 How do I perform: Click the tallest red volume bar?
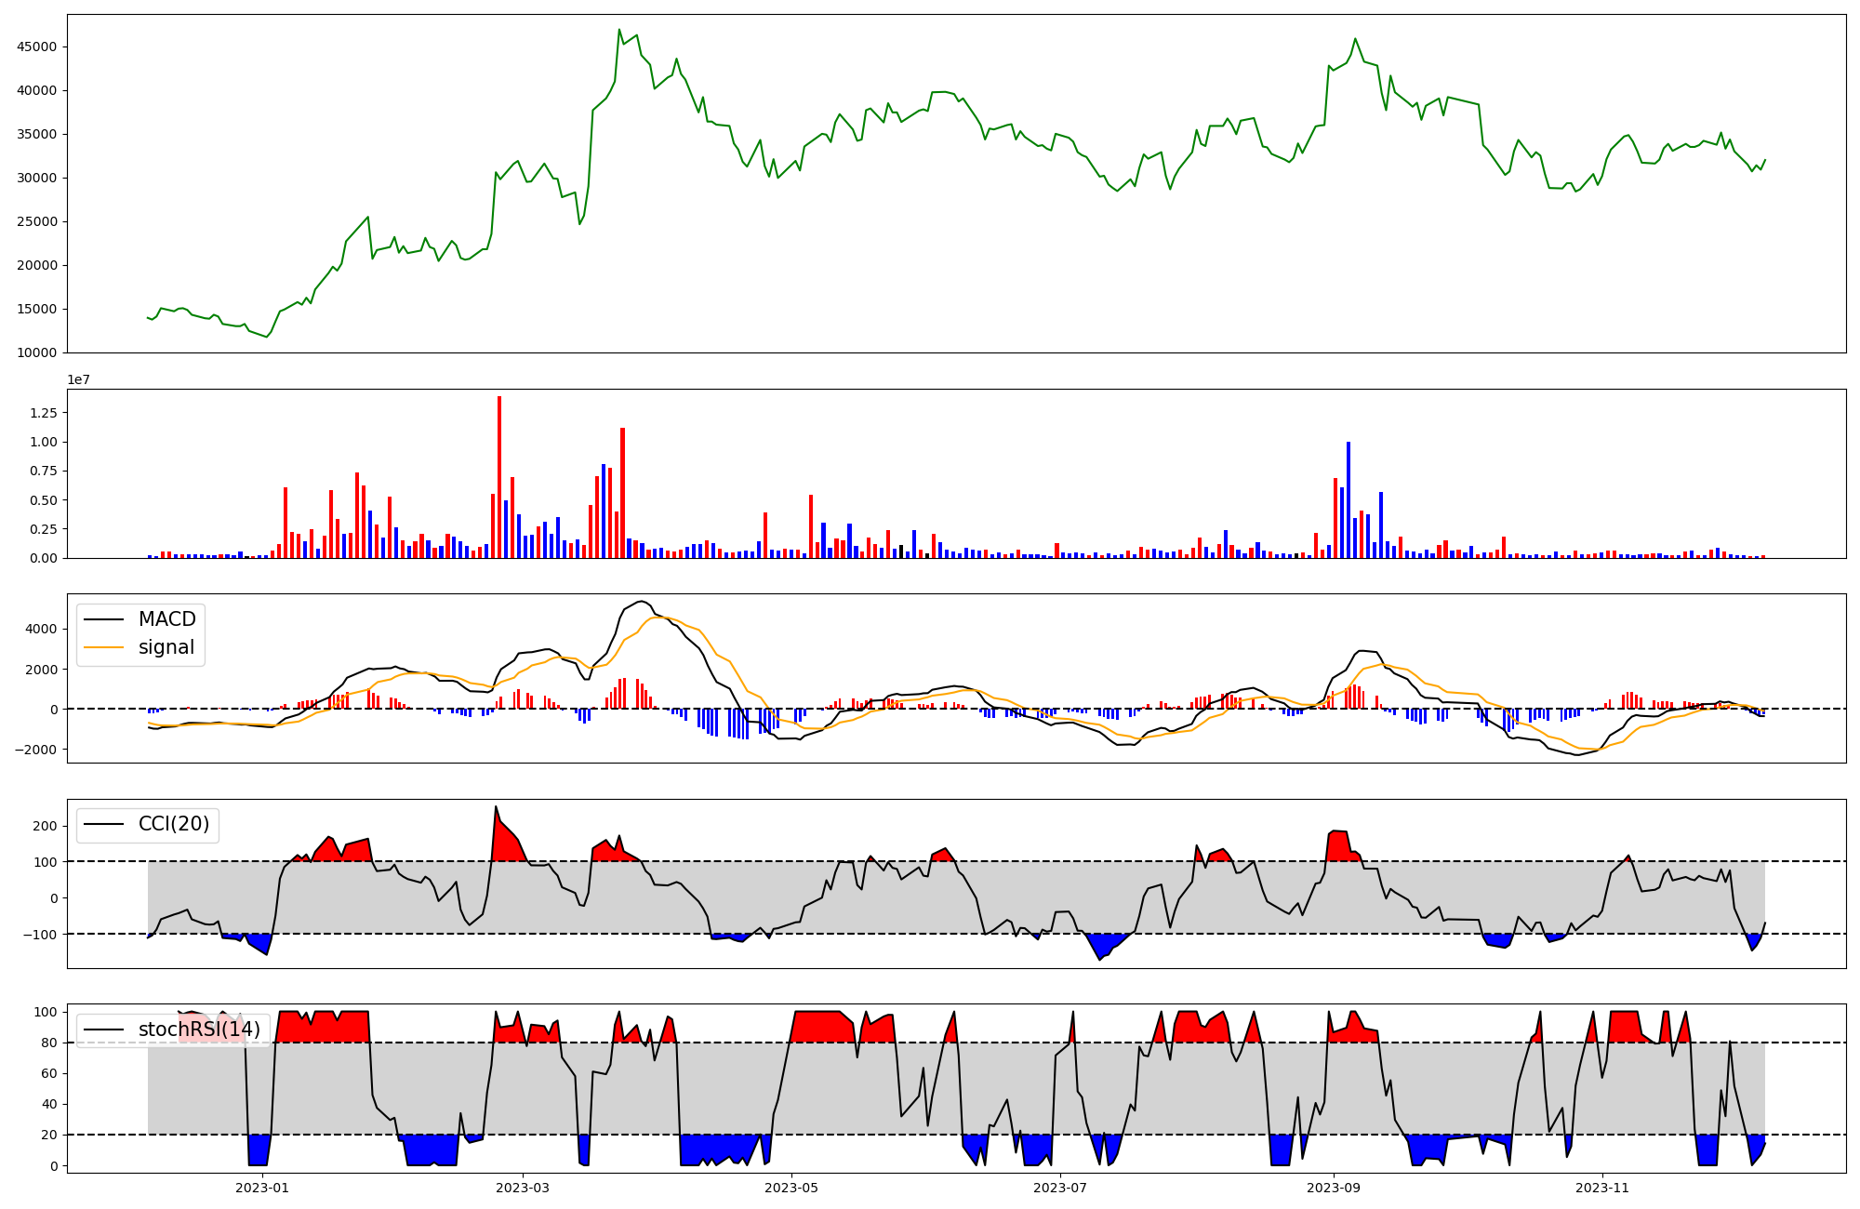pyautogui.click(x=499, y=476)
